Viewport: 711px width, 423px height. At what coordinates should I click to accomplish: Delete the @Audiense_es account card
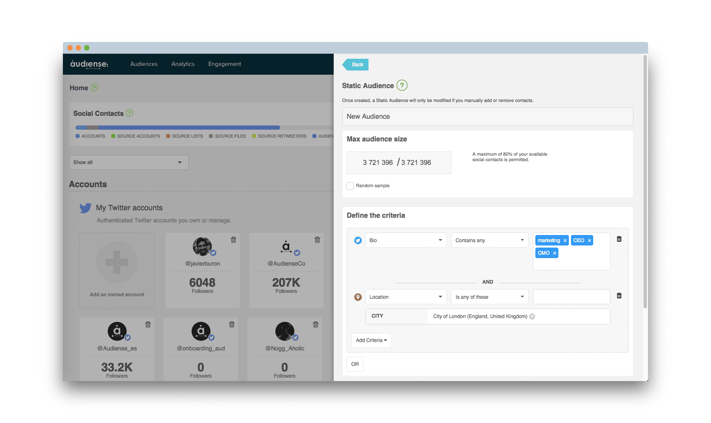click(148, 324)
